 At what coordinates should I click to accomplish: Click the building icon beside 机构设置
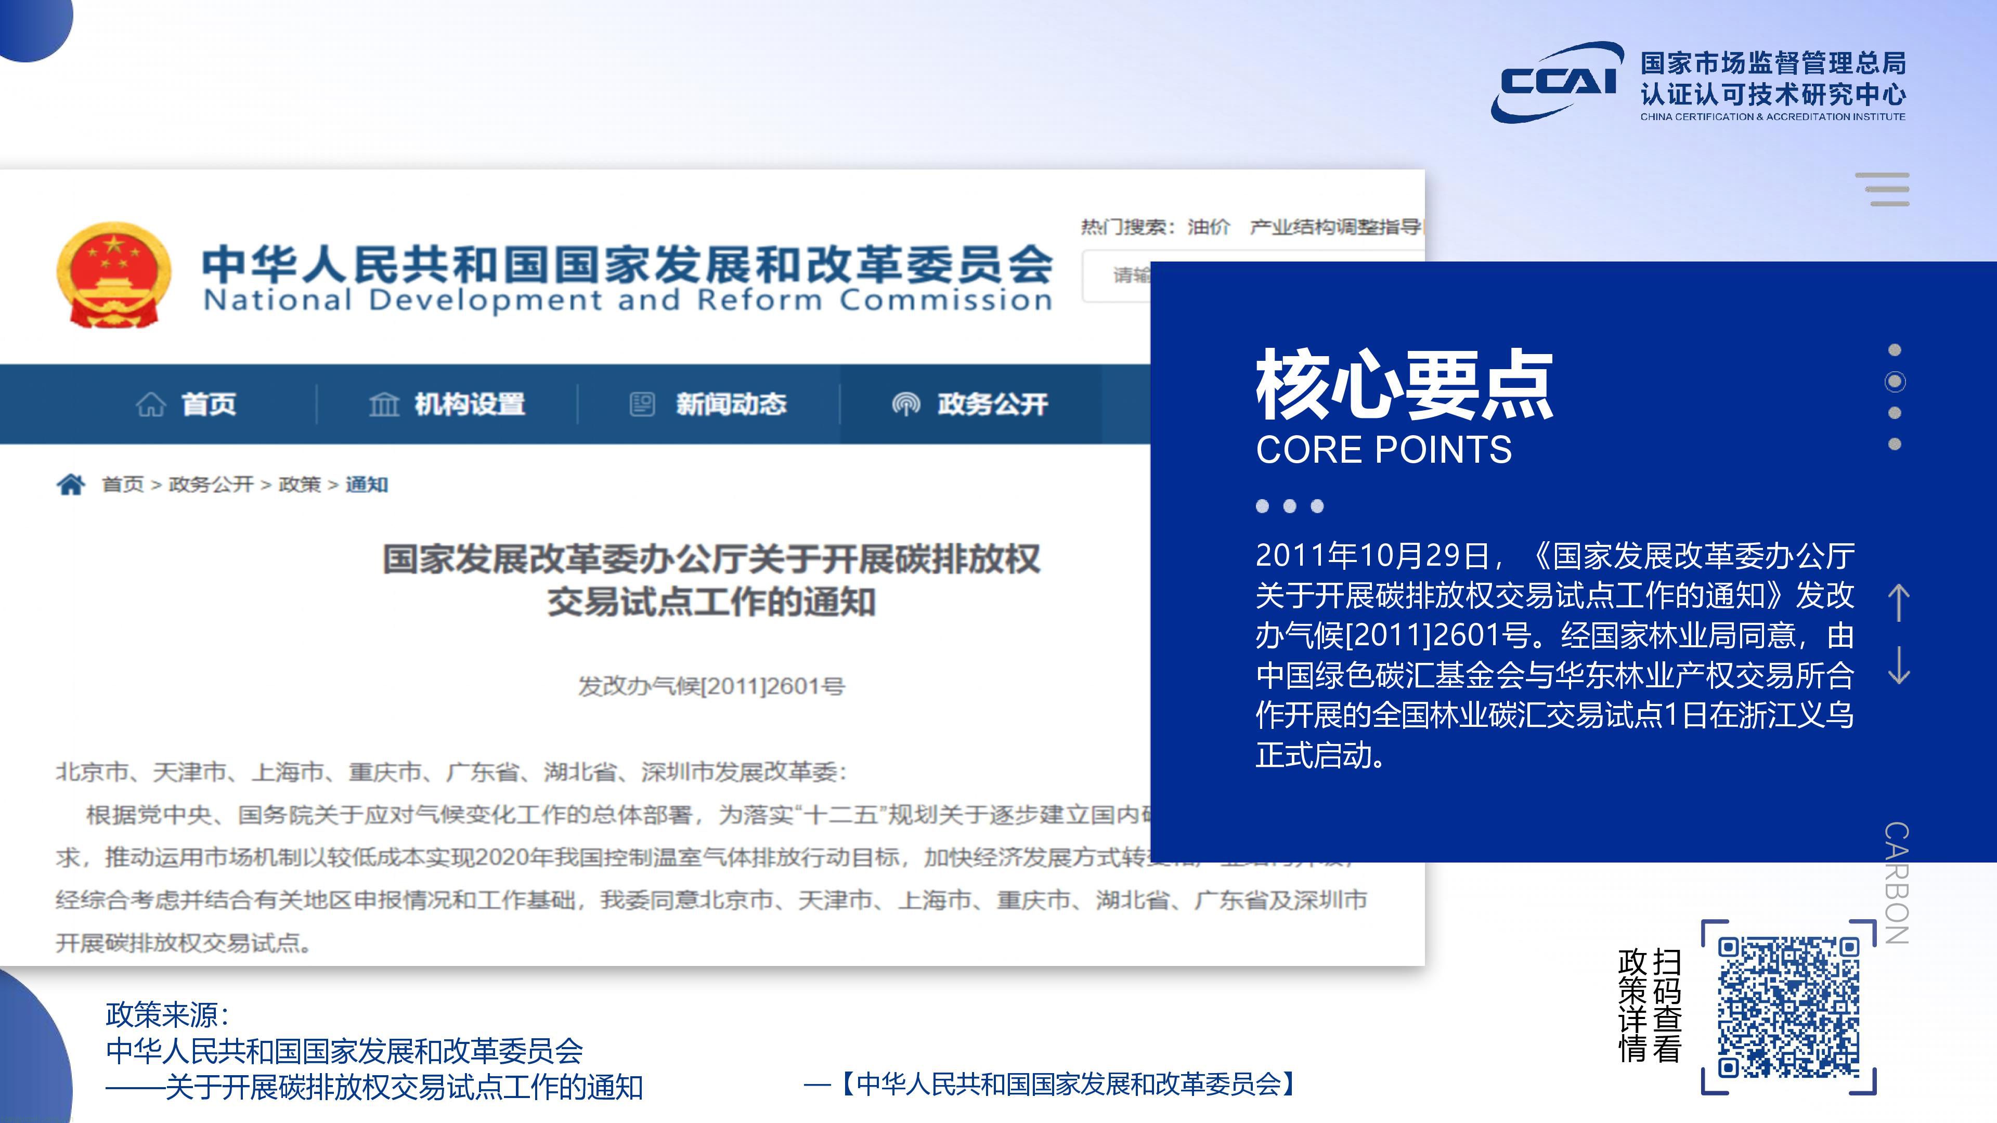[384, 404]
